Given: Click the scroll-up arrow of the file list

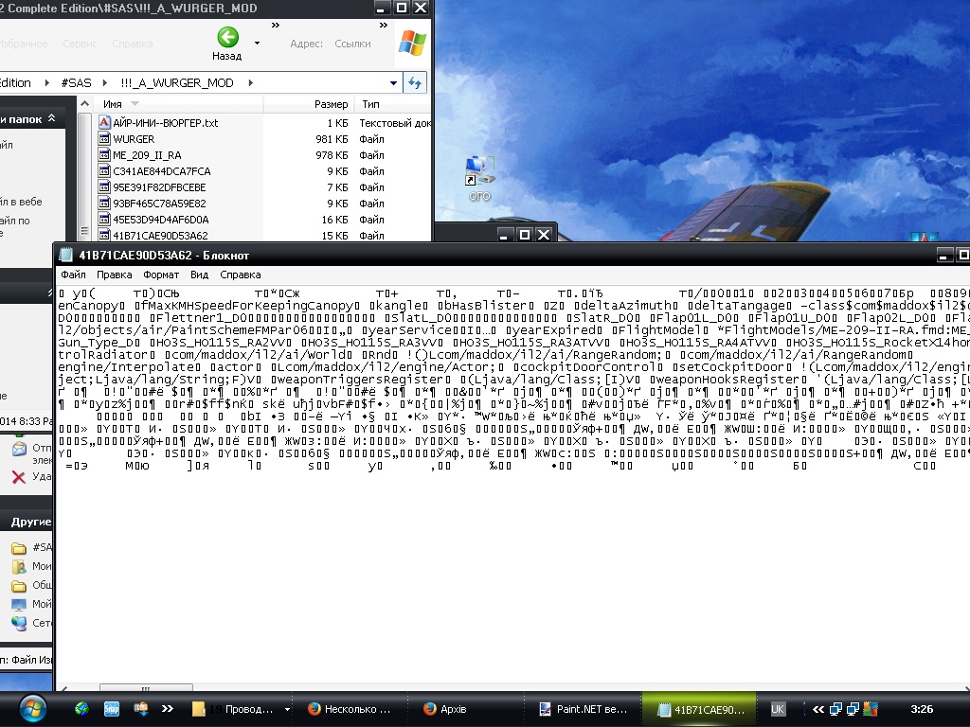Looking at the screenshot, I should [x=84, y=104].
